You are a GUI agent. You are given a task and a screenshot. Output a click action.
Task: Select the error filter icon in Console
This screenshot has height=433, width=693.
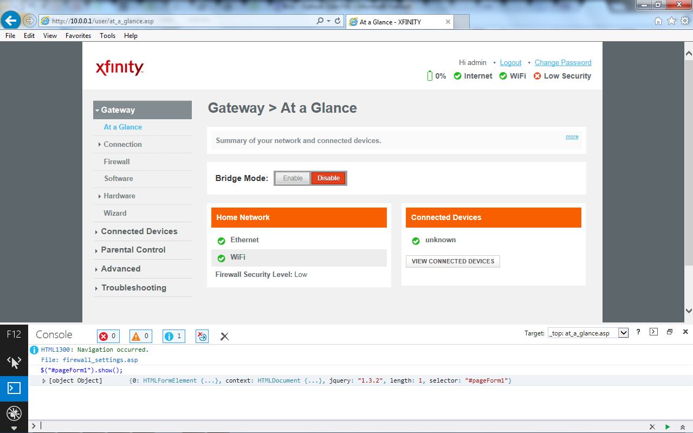pyautogui.click(x=108, y=336)
